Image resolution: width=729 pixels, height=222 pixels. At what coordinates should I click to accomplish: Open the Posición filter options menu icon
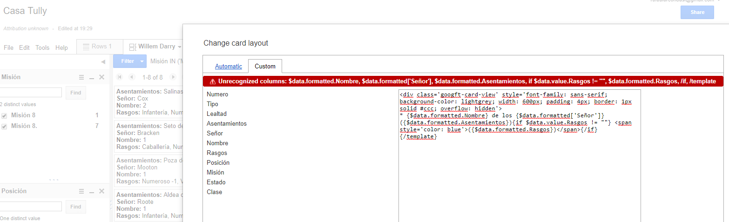(x=81, y=191)
